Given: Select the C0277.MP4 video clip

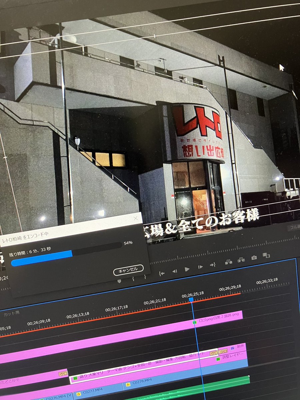Looking at the screenshot, I should pos(98,391).
